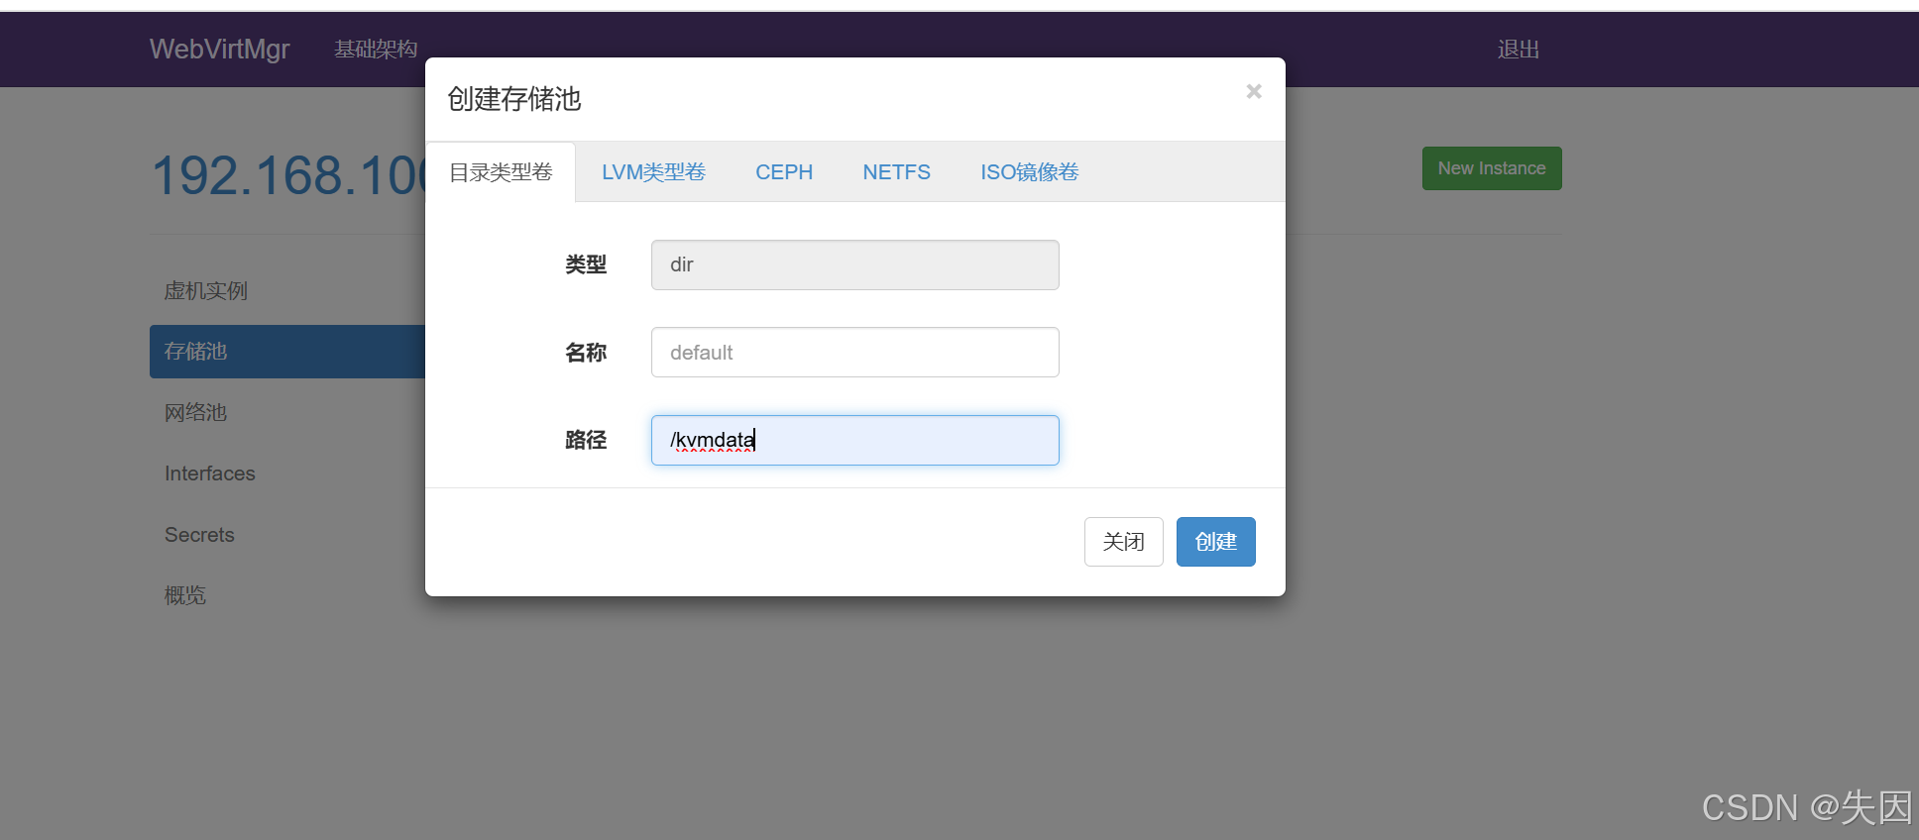Viewport: 1919px width, 840px height.
Task: Open the 基础架构 navigation link
Action: pyautogui.click(x=376, y=49)
